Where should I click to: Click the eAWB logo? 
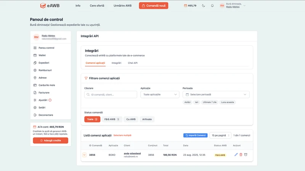pos(50,6)
